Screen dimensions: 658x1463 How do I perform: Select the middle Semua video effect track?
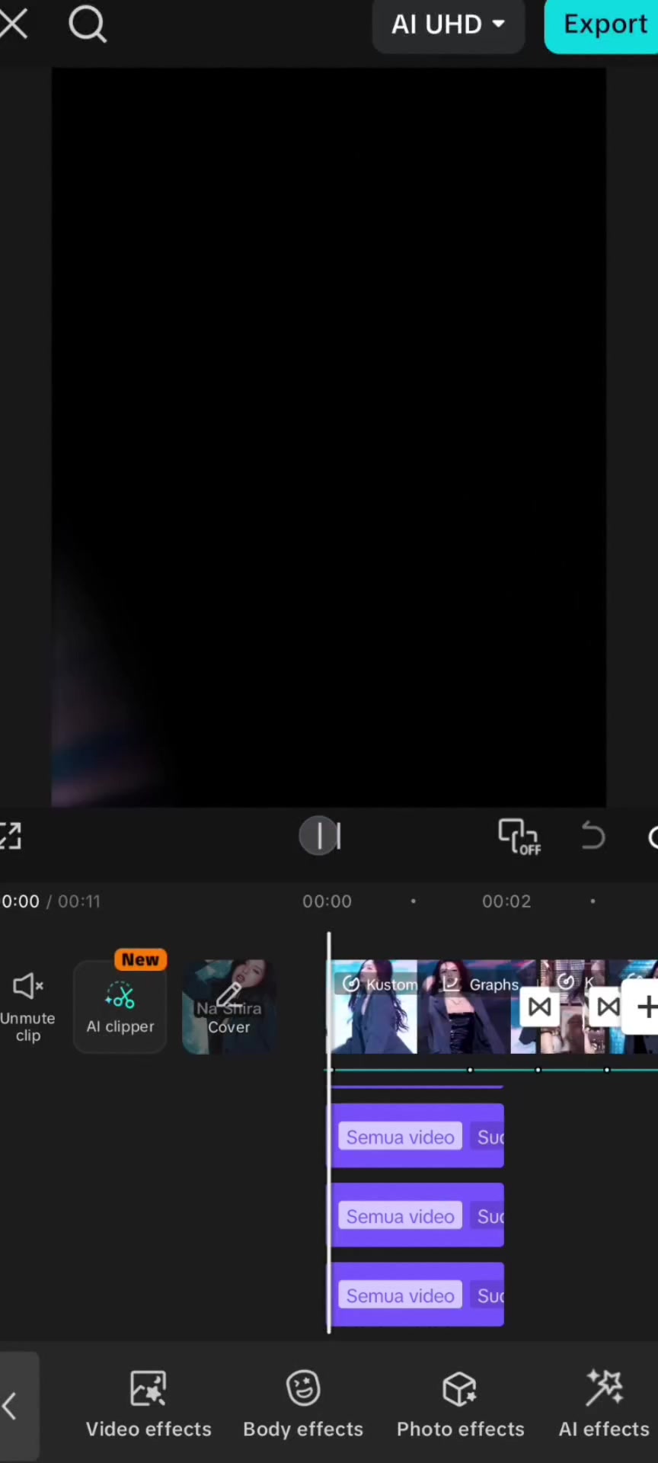click(x=417, y=1215)
